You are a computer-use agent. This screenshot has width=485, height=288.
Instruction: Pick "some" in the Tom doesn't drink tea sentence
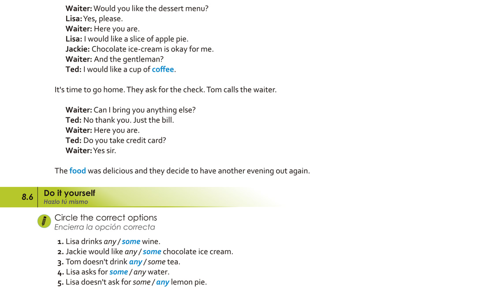pos(157,262)
